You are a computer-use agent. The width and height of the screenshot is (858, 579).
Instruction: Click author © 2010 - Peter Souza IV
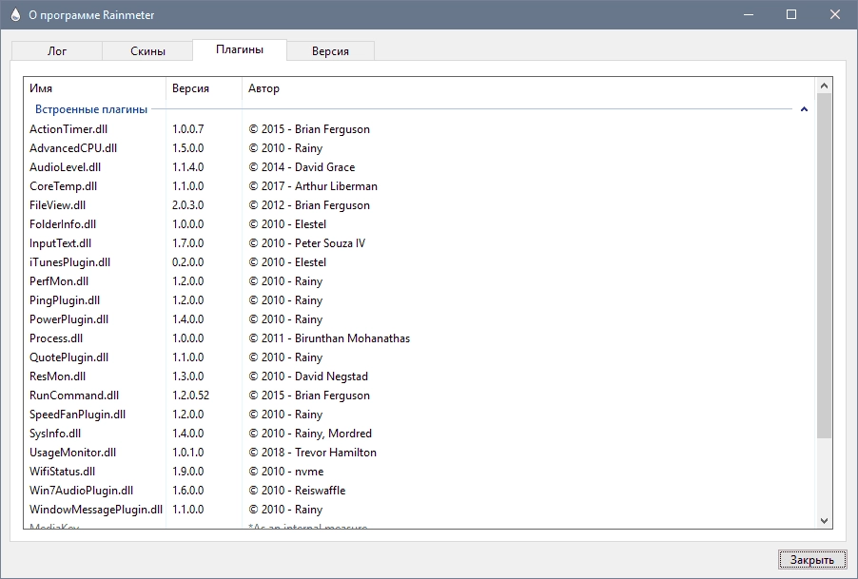pyautogui.click(x=307, y=243)
